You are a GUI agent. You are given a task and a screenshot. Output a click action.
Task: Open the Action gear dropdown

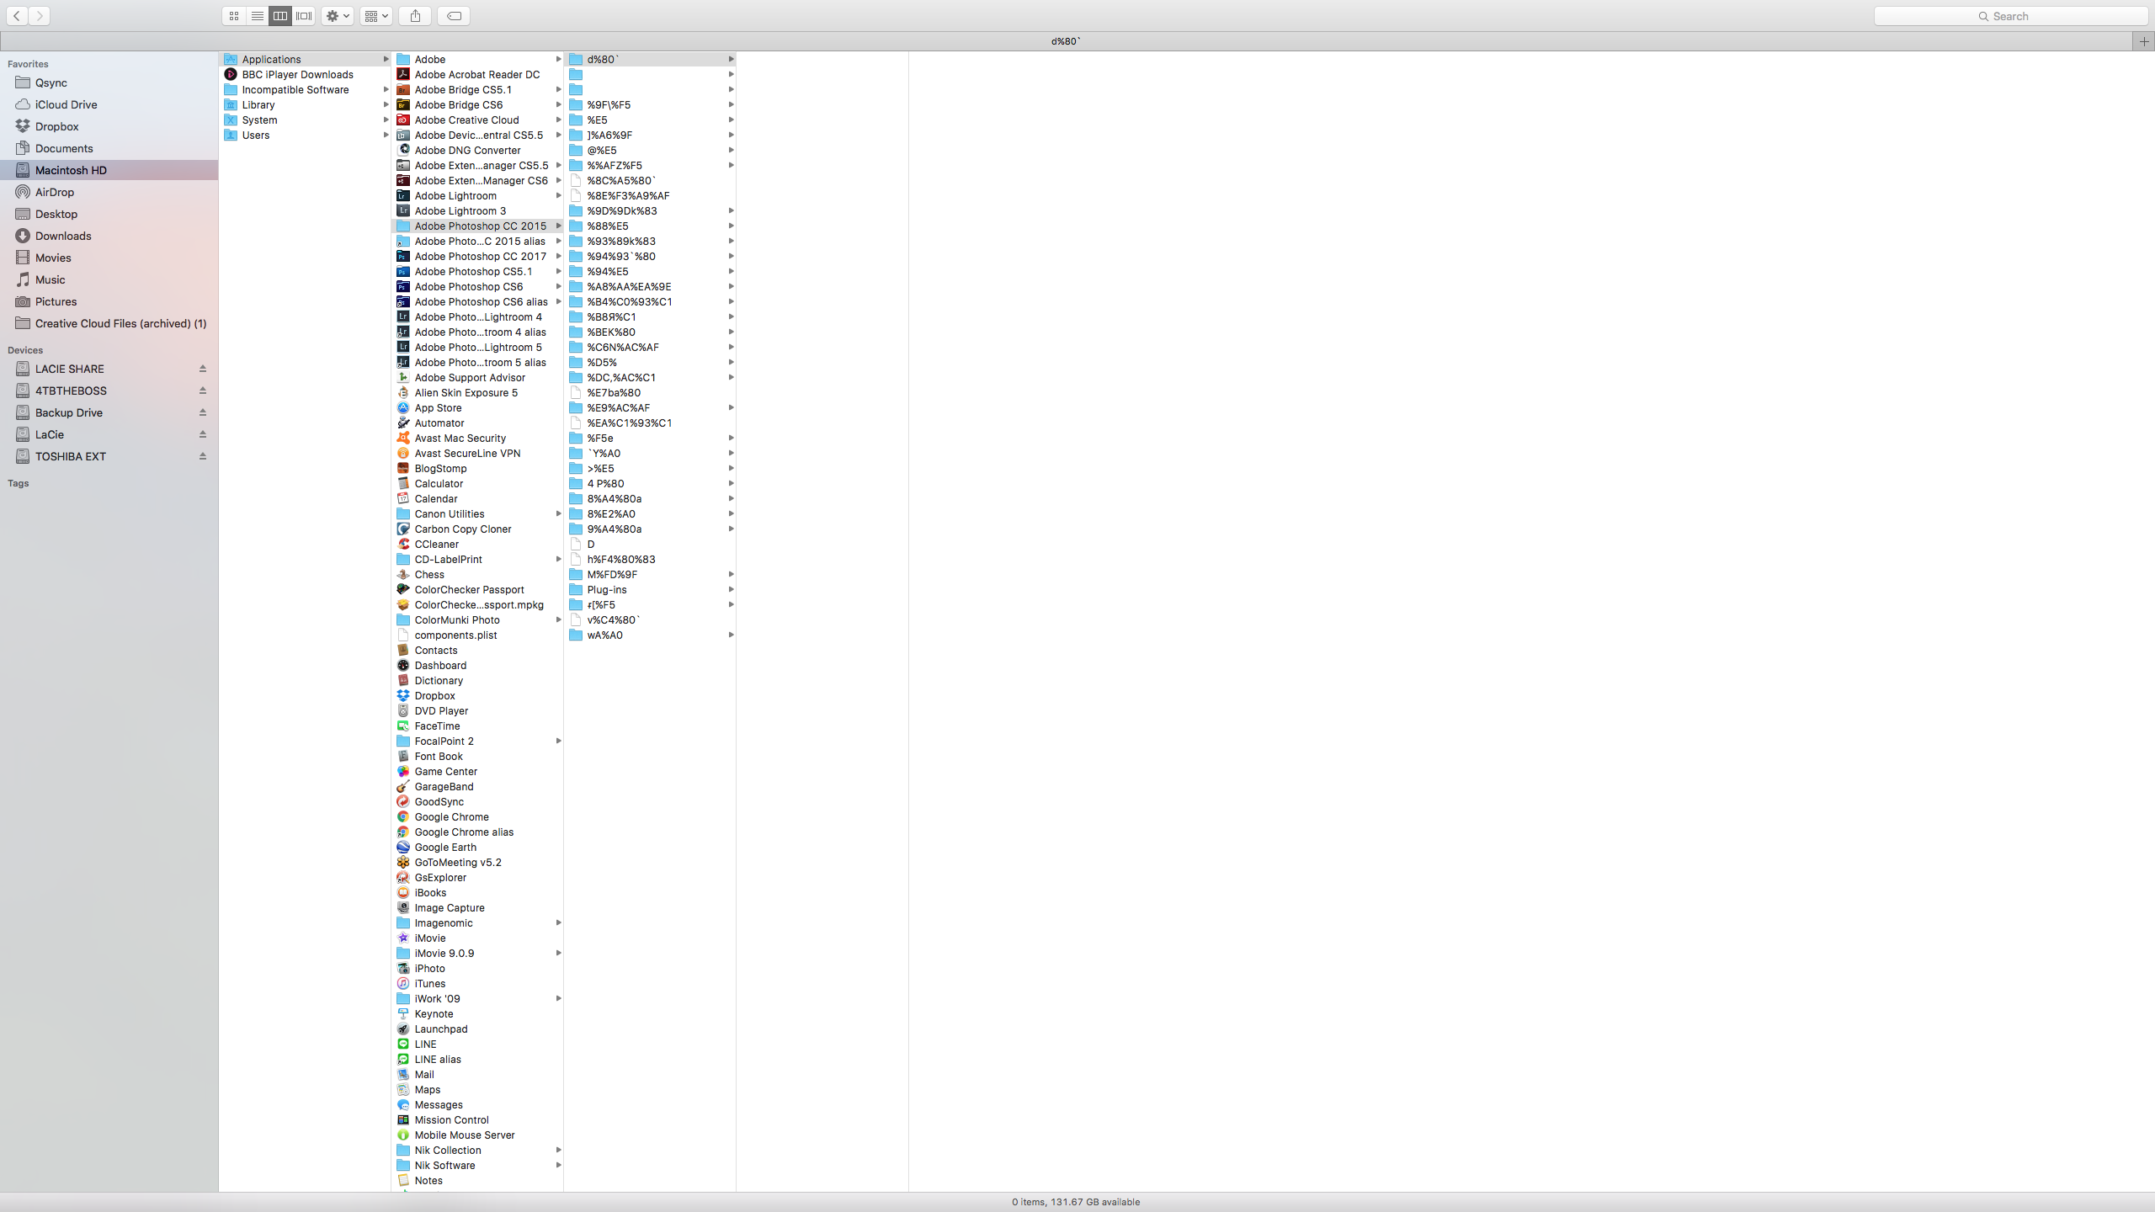coord(338,16)
